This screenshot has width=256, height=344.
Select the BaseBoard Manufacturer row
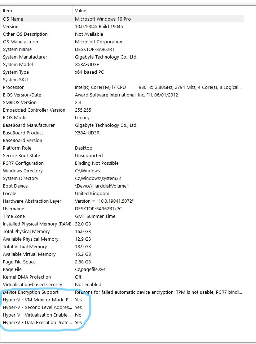[x=123, y=125]
